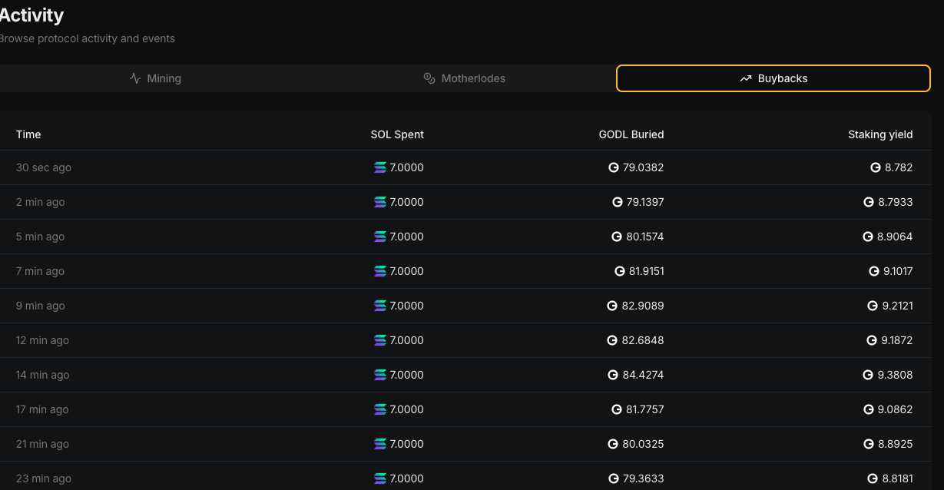Click the Motherlodes coins icon
The width and height of the screenshot is (944, 490).
point(429,78)
